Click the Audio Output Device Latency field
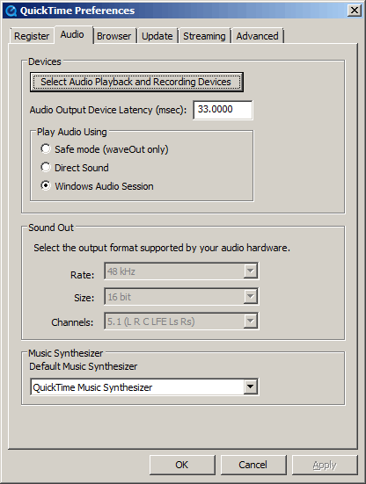Image resolution: width=366 pixels, height=484 pixels. click(223, 110)
